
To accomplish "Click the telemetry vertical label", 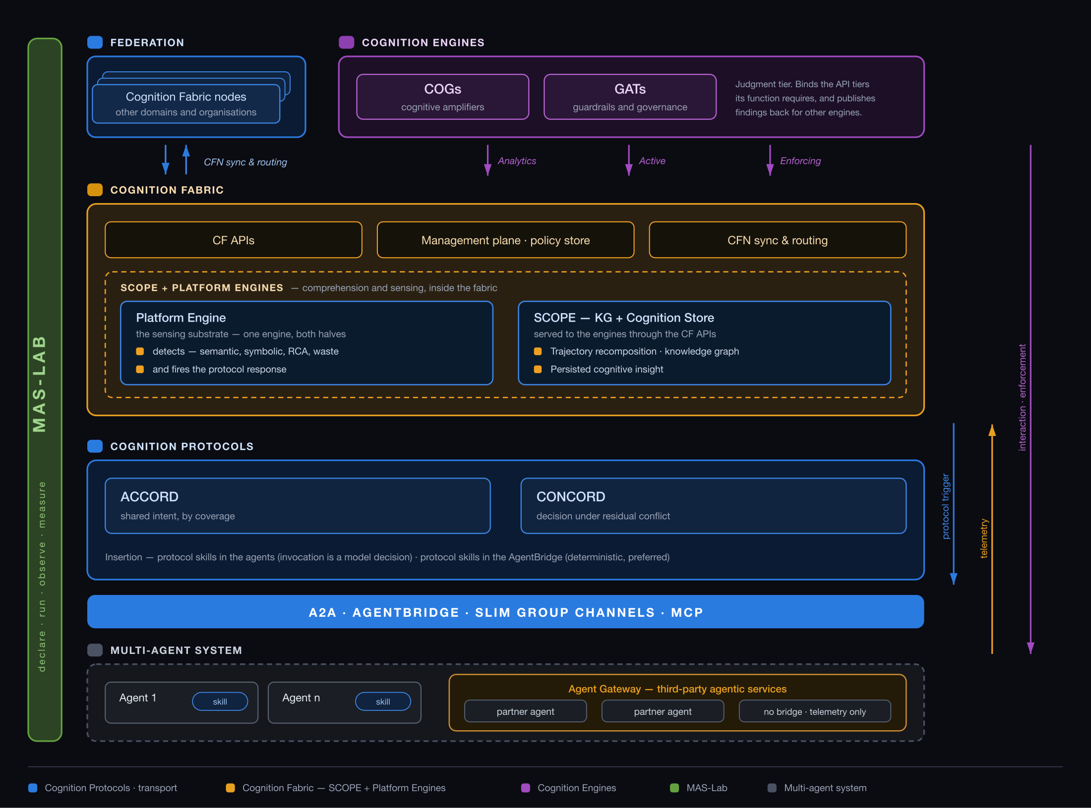I will tap(984, 539).
